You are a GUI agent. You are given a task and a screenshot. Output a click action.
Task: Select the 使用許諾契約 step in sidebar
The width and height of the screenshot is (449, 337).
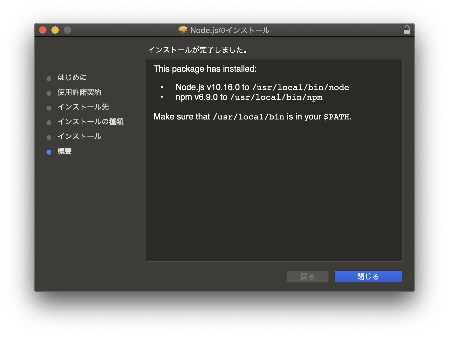(x=80, y=92)
